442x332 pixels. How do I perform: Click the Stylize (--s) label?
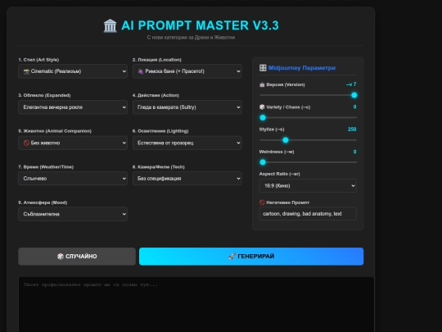tap(272, 130)
